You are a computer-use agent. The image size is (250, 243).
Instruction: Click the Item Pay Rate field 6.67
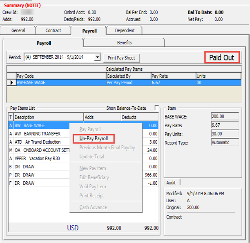[x=225, y=125]
